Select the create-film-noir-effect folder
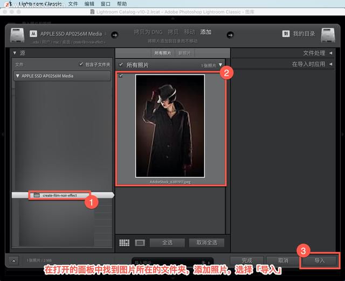The width and height of the screenshot is (345, 281). point(63,195)
